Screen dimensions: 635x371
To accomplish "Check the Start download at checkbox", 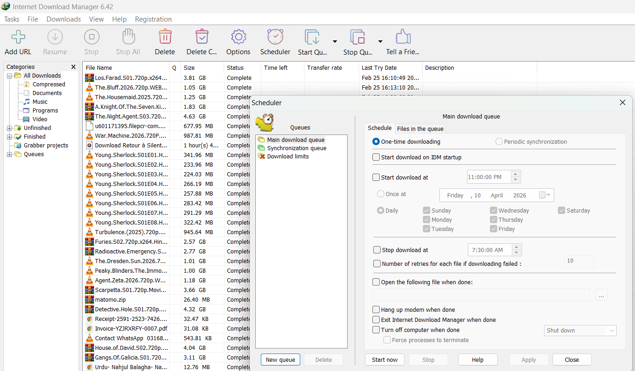I will click(x=377, y=177).
